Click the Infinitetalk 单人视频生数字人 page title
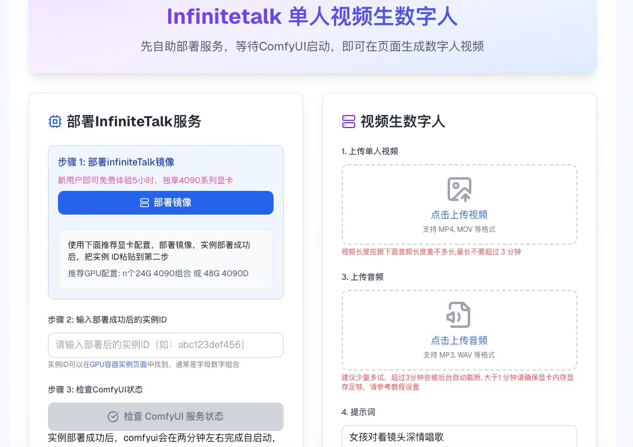The height and width of the screenshot is (447, 633). point(312,17)
